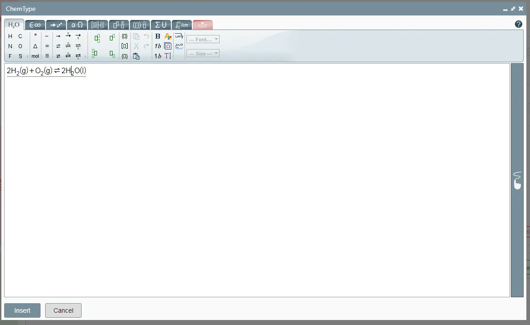Insert the square brackets template
Image resolution: width=530 pixels, height=325 pixels.
click(124, 46)
